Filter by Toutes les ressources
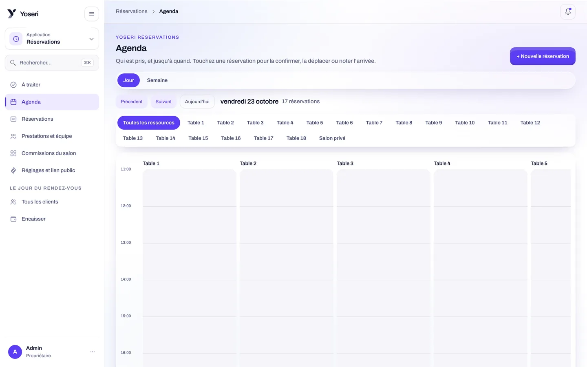Screen dimensions: 587x367 pos(149,123)
